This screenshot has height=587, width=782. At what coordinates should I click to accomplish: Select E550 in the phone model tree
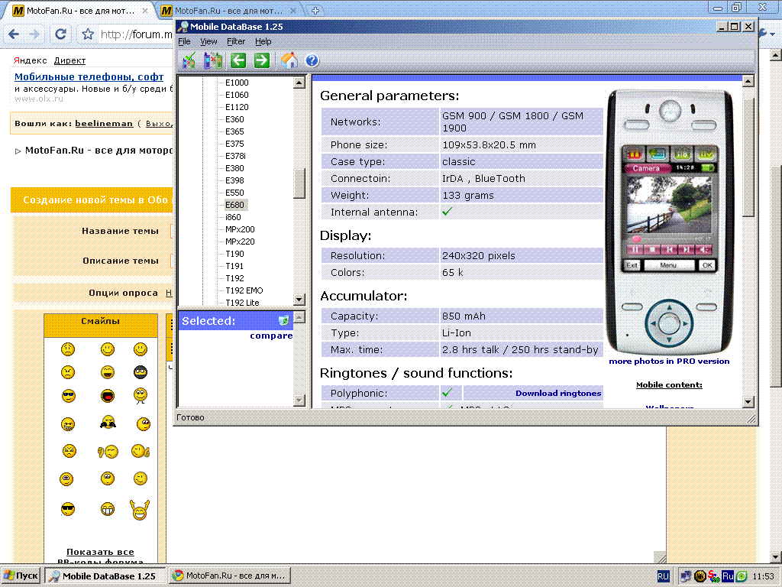point(234,193)
